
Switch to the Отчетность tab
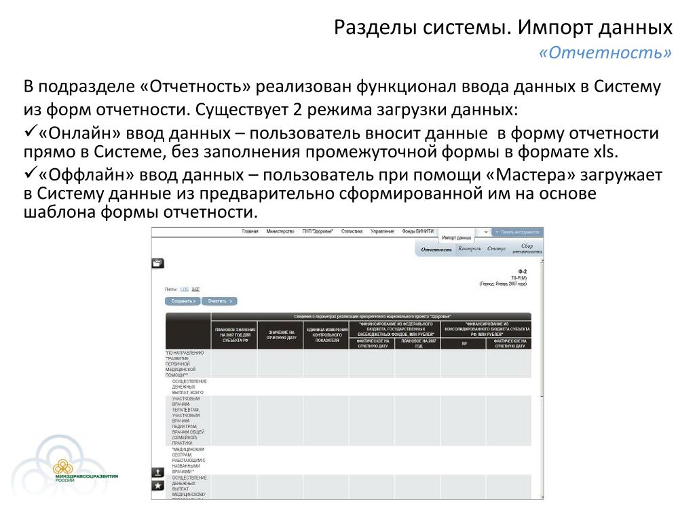[436, 250]
